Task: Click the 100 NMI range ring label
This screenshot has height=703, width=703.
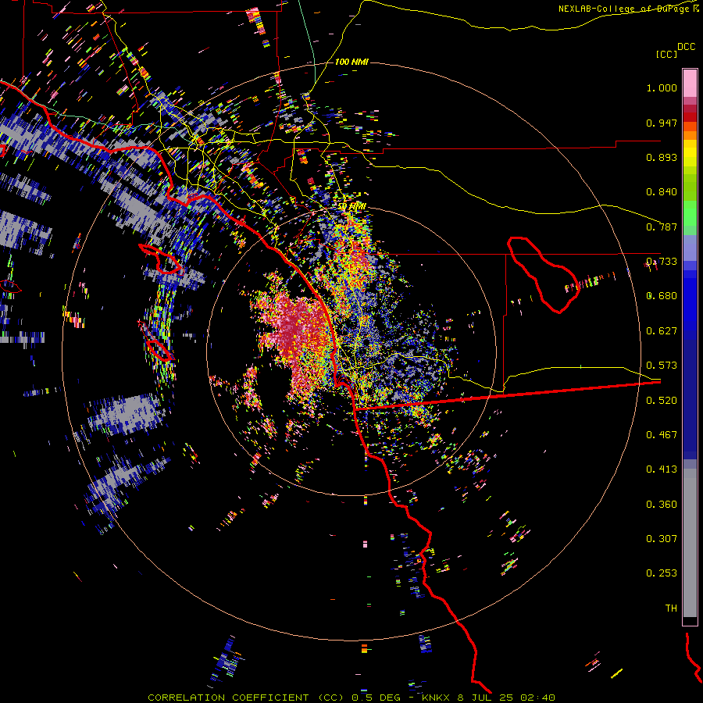Action: (351, 62)
